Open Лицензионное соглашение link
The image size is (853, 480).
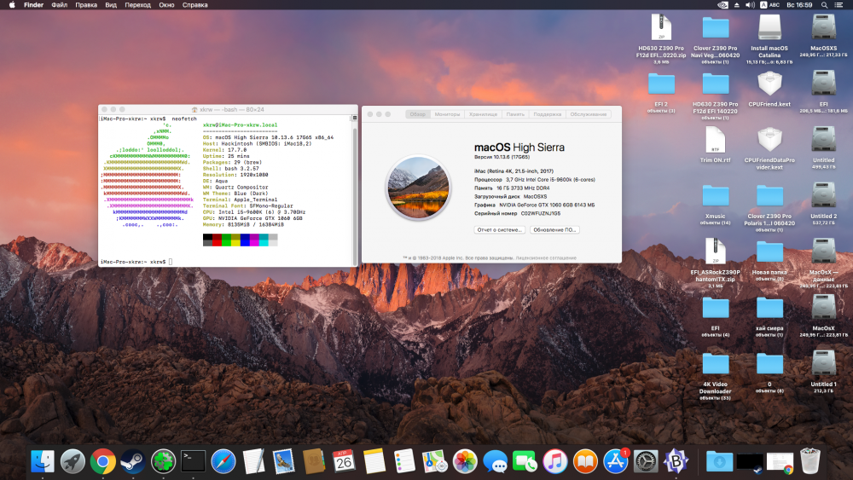546,258
